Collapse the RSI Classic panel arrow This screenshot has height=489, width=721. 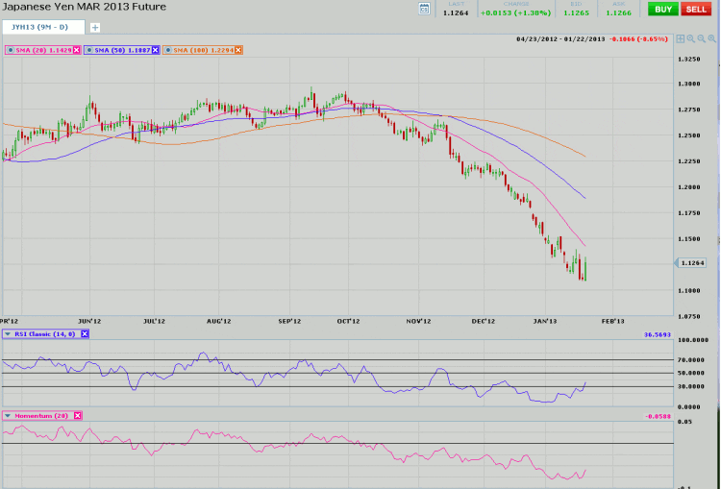(9, 333)
